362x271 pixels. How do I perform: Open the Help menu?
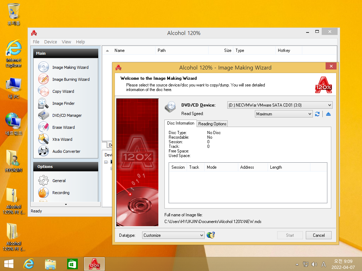(80, 42)
